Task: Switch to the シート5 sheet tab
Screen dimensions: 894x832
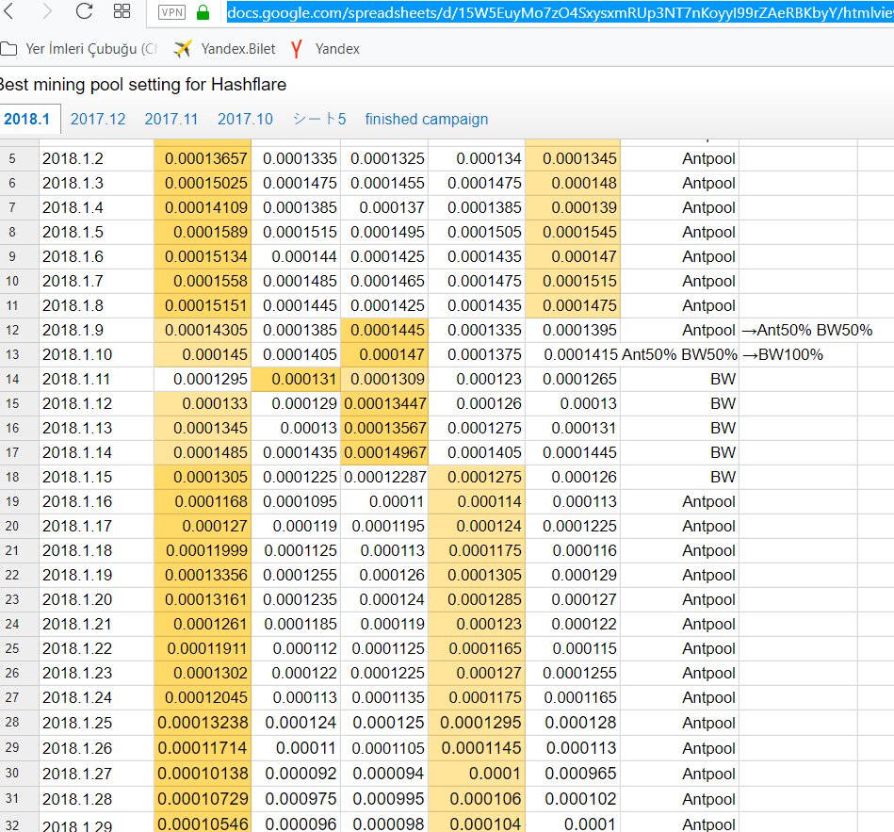Action: (319, 119)
